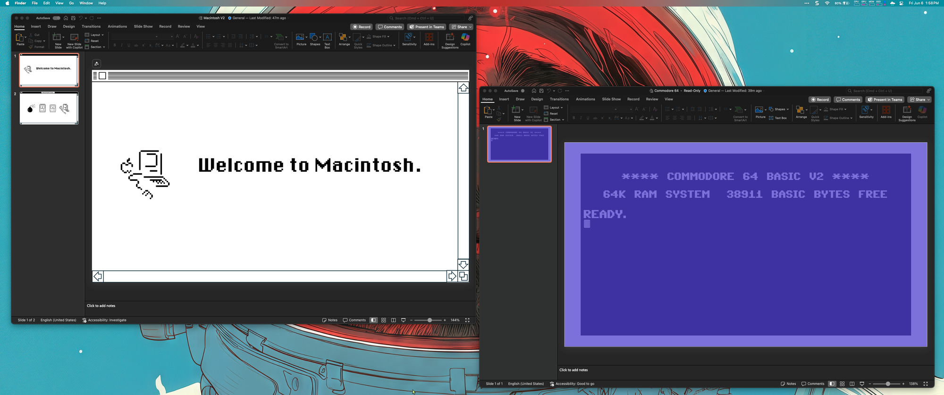Click Record button in Commodore 64 window

[x=820, y=100]
